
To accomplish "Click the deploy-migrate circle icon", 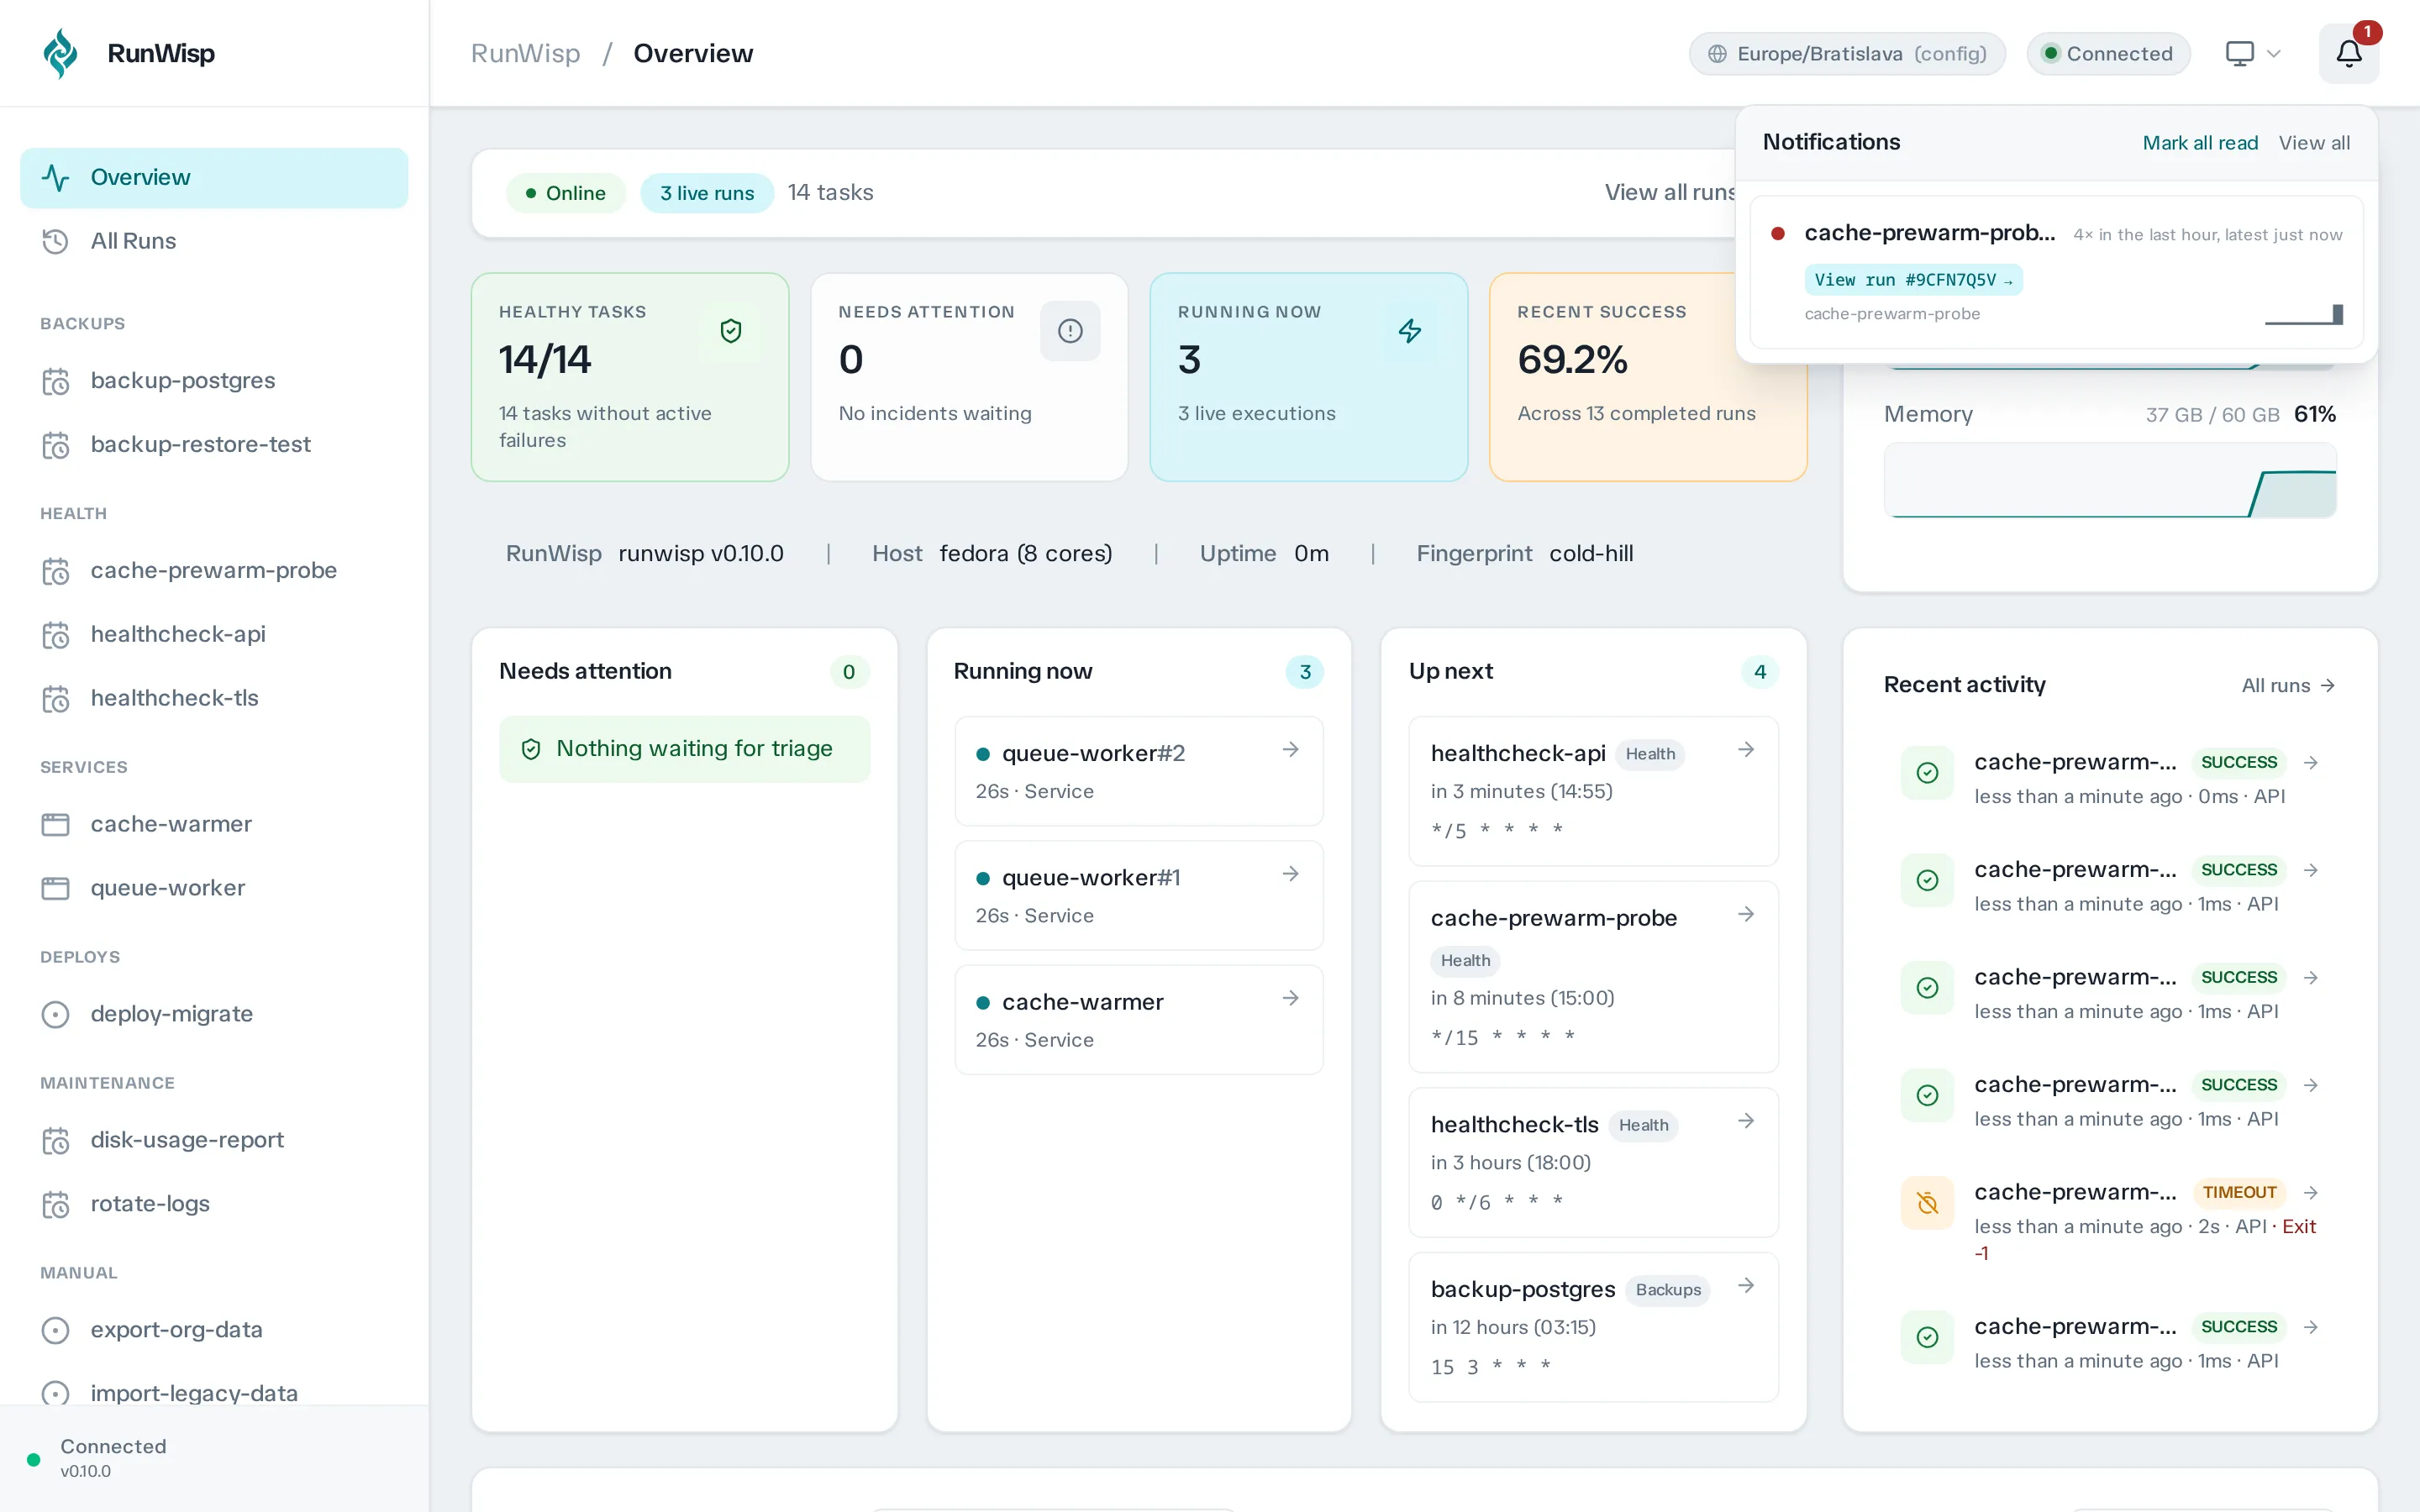I will click(x=55, y=1014).
